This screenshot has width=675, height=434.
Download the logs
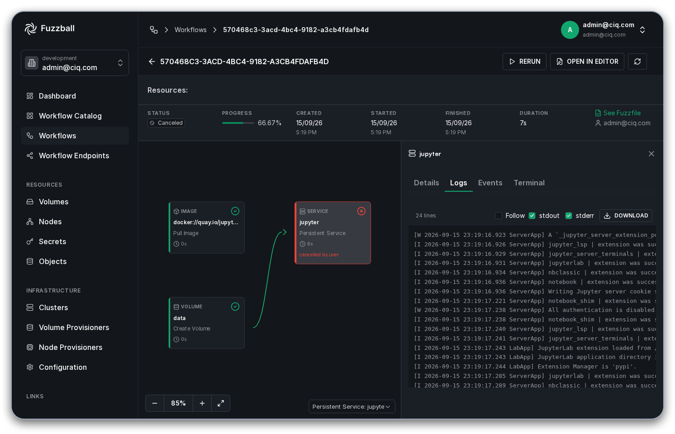(626, 216)
